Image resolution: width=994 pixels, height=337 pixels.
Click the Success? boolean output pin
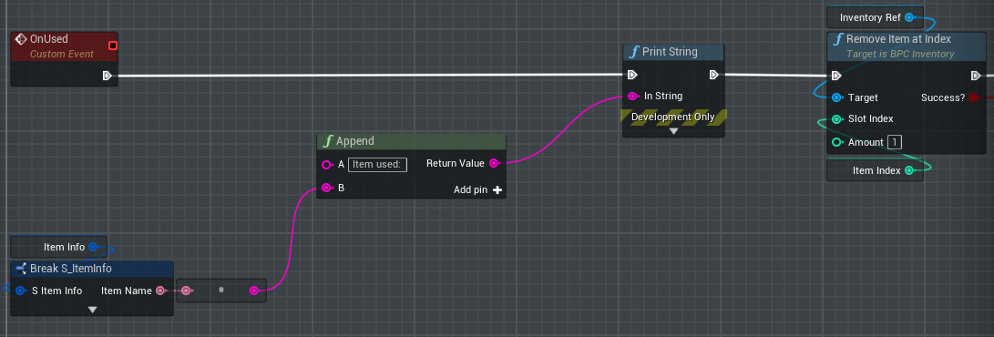coord(974,97)
